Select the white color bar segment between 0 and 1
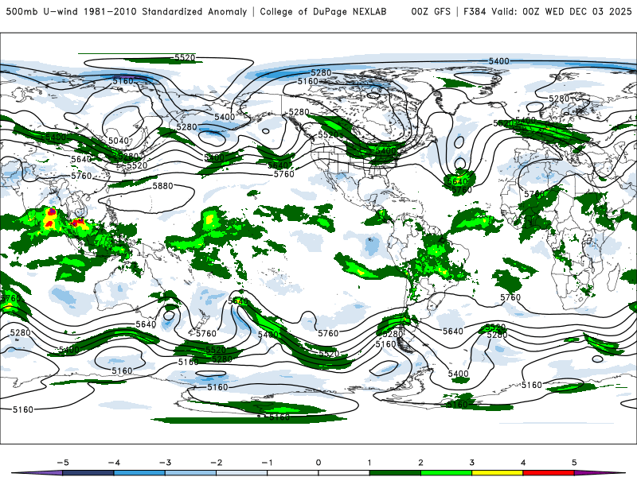 (344, 473)
